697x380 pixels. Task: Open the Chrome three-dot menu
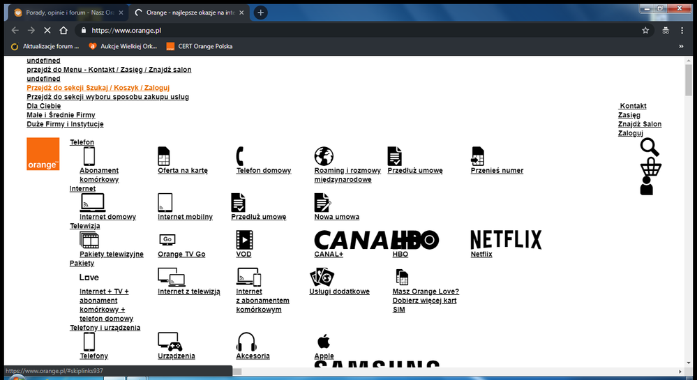pos(682,31)
